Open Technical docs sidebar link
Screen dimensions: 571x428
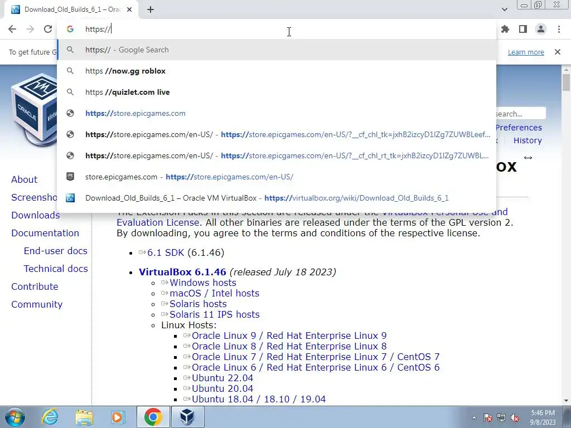56,269
